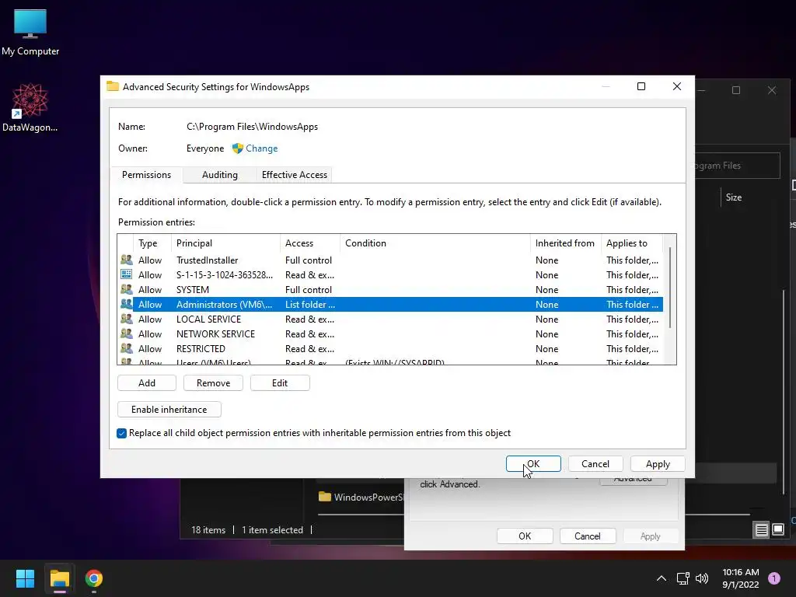This screenshot has height=597, width=796.
Task: Click Enable inheritance button
Action: click(169, 409)
